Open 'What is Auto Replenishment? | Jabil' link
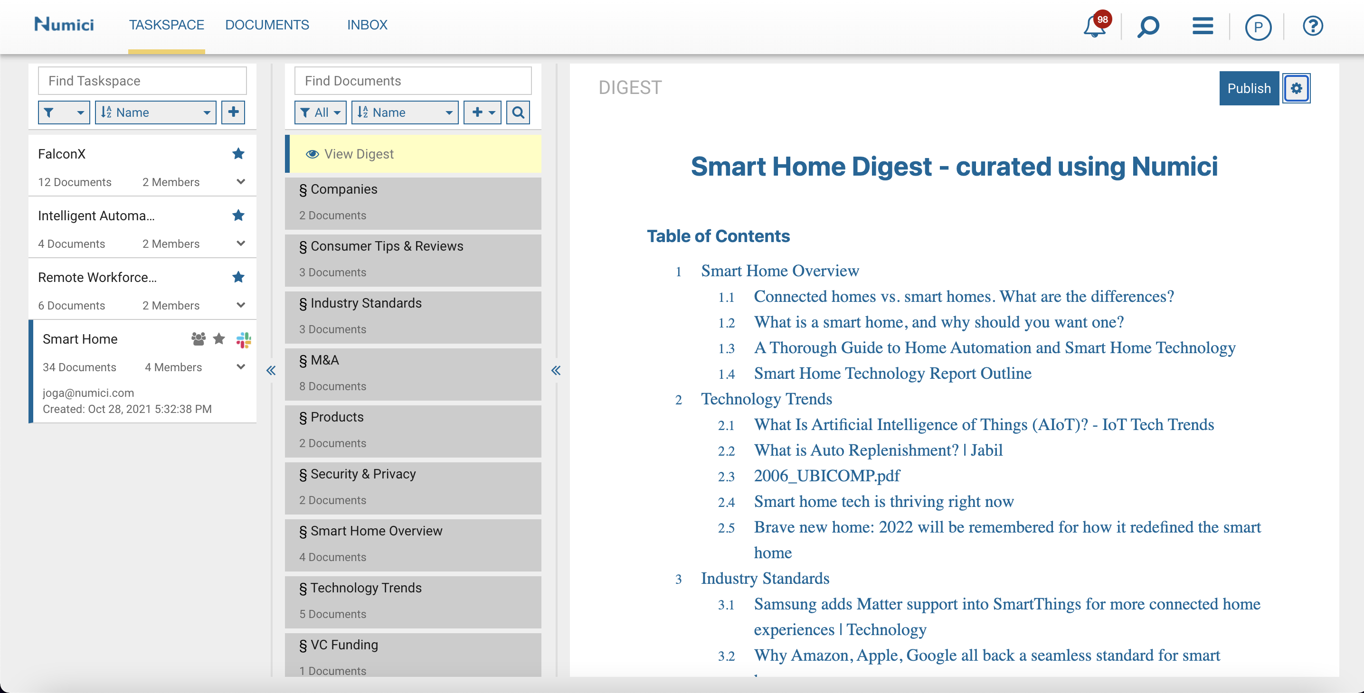 pos(878,450)
